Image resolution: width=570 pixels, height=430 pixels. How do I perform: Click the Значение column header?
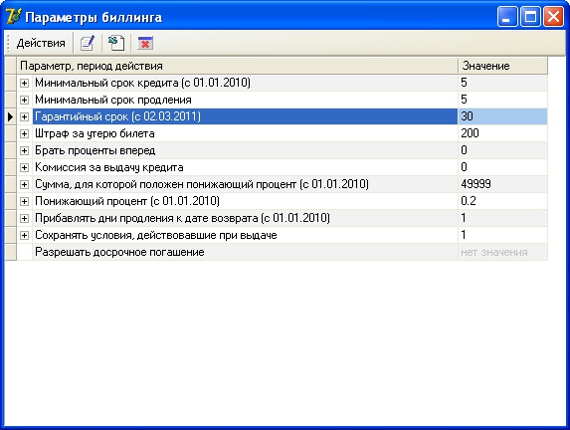pos(502,66)
